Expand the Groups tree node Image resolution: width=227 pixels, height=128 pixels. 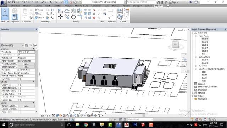click(193, 96)
